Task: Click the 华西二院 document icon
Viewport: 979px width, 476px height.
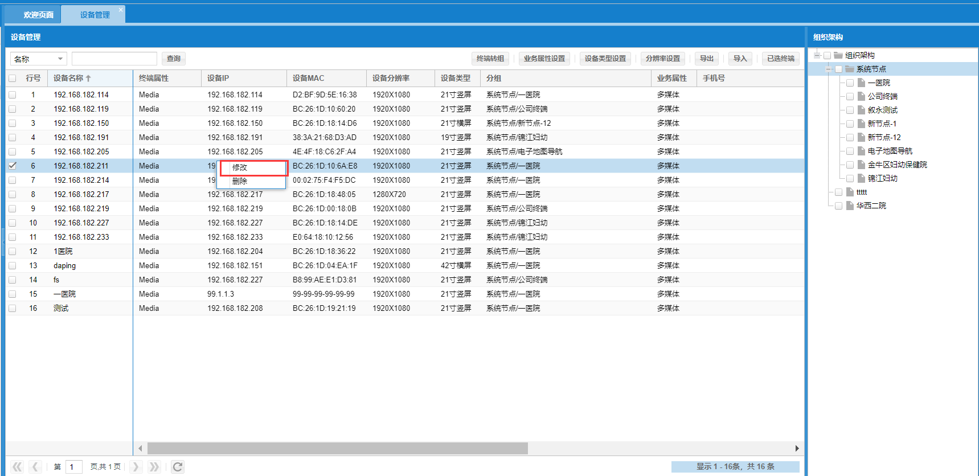Action: [x=850, y=206]
